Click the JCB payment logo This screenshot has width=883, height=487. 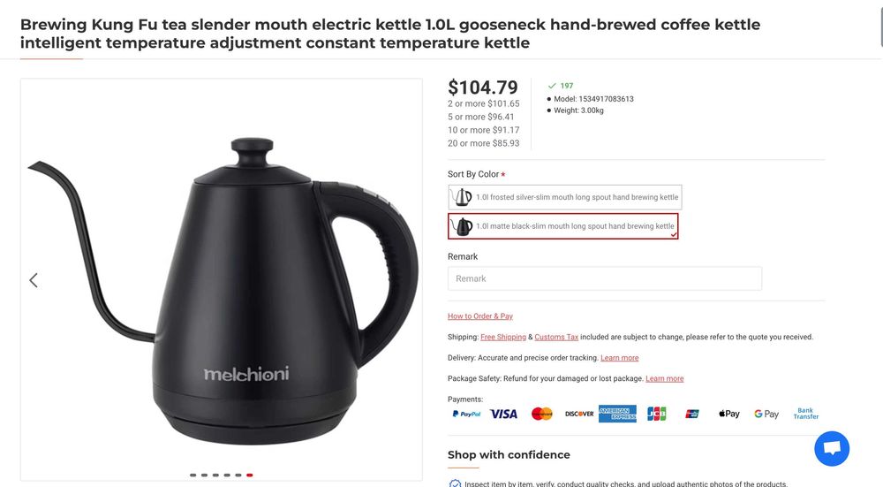tap(656, 414)
